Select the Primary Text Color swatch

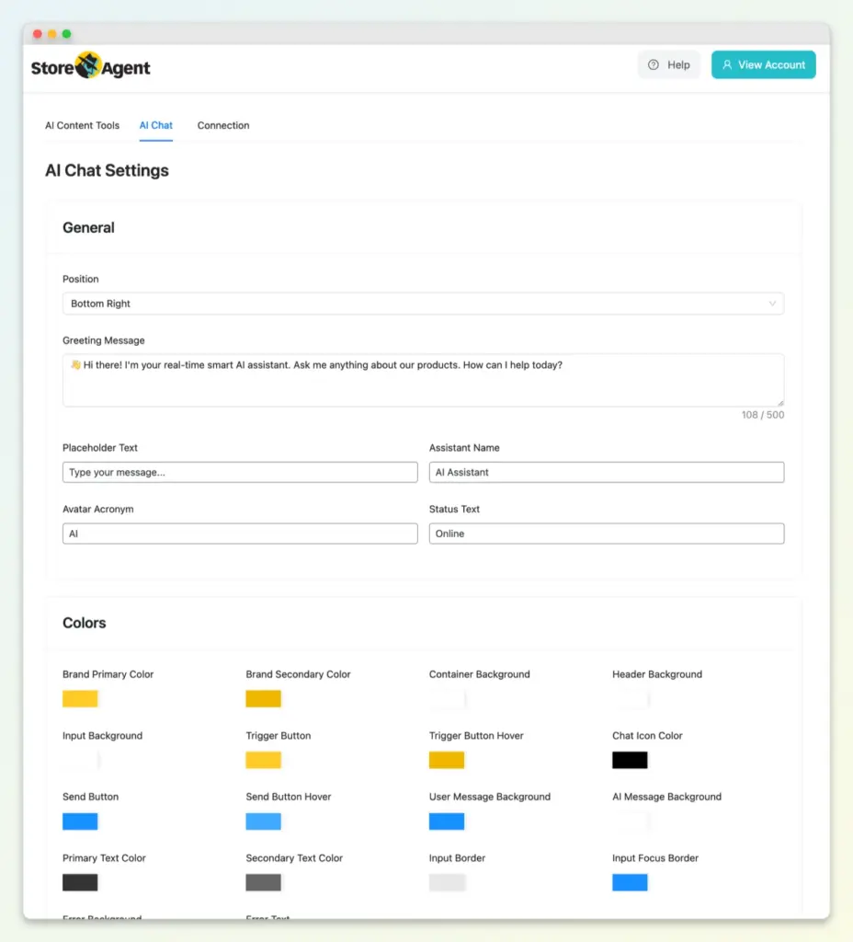[x=79, y=882]
